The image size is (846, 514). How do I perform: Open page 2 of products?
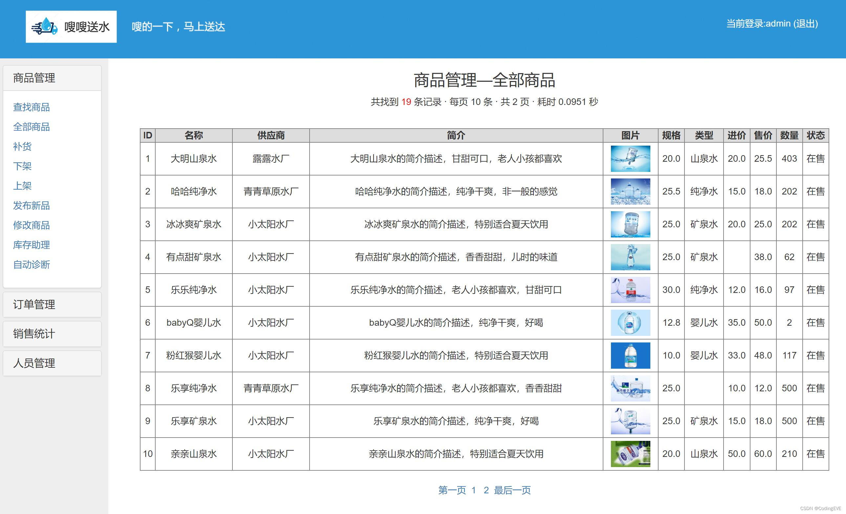486,490
